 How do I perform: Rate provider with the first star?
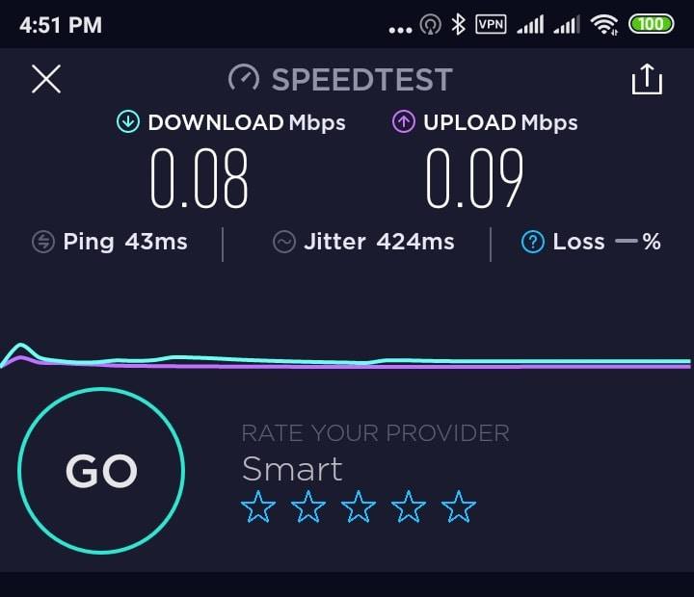(x=258, y=506)
